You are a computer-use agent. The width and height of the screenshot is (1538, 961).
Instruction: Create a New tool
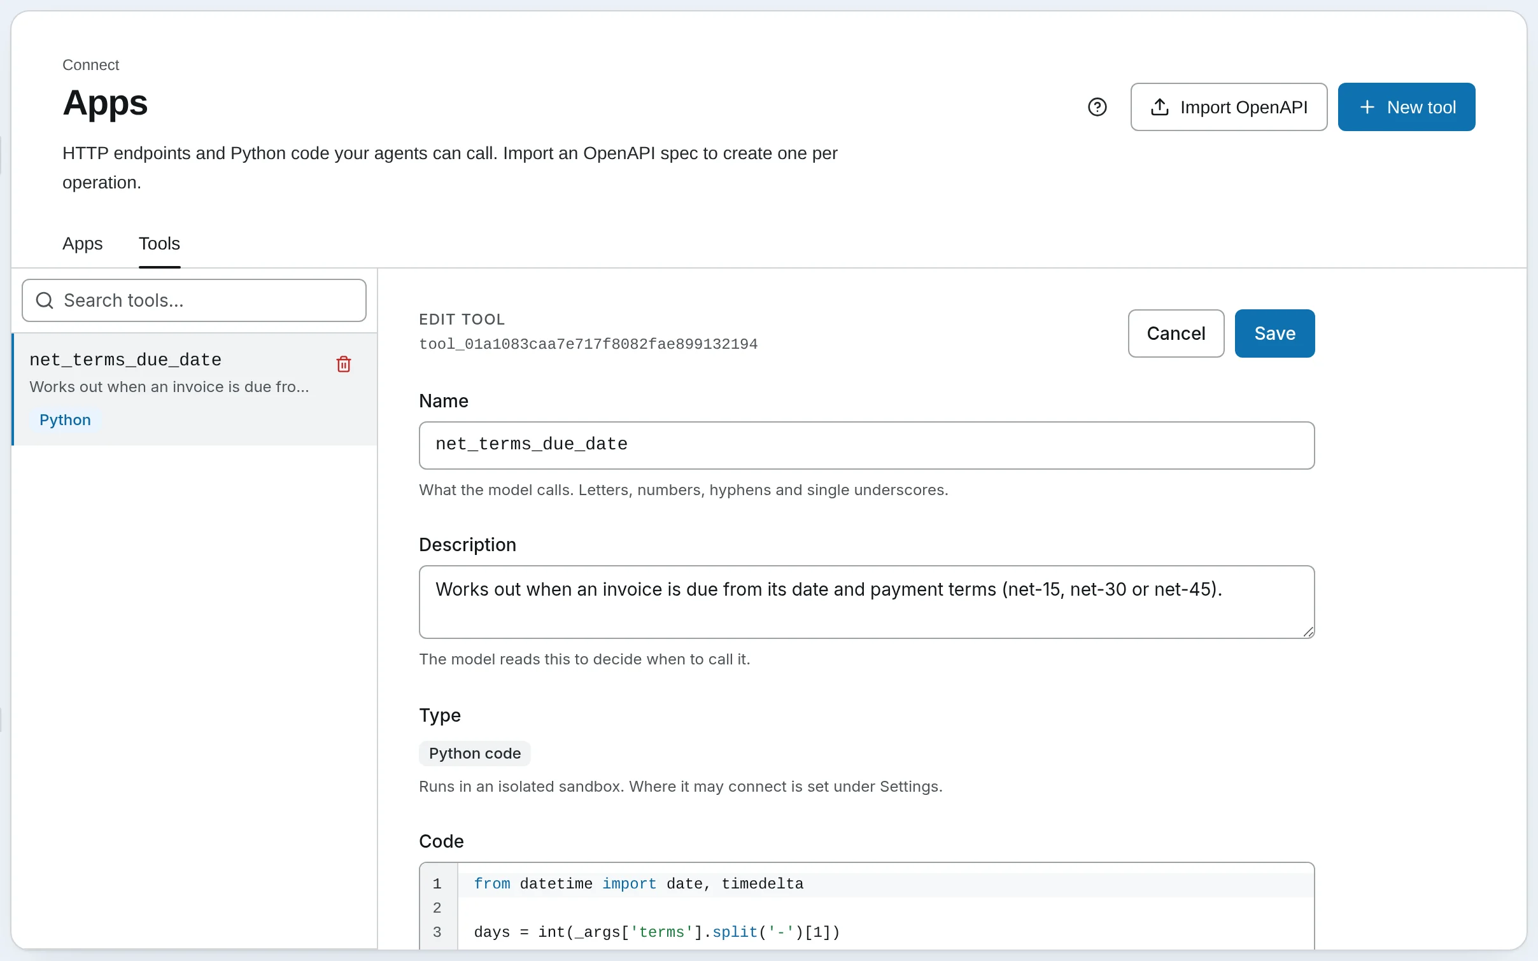tap(1406, 107)
